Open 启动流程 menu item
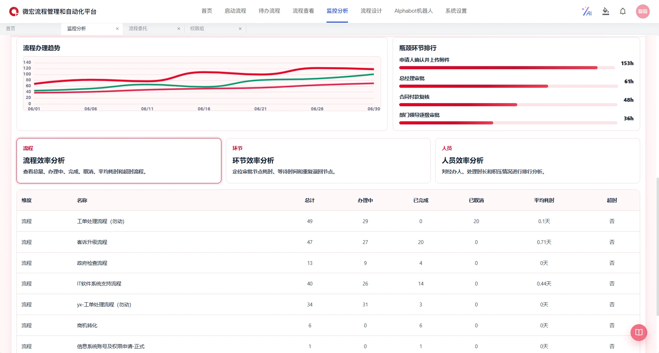 coord(235,11)
